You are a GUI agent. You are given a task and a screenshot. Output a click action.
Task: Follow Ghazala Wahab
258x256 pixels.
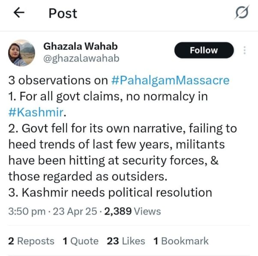click(204, 50)
